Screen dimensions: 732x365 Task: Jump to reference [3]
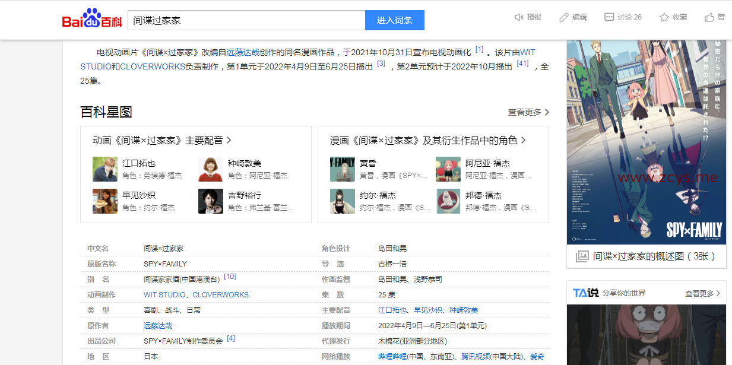pos(381,64)
